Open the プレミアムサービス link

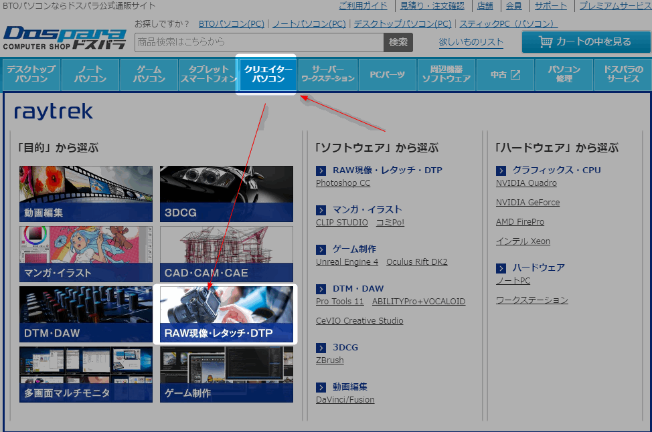(615, 6)
